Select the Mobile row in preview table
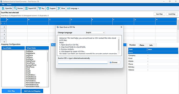 pos(153,61)
